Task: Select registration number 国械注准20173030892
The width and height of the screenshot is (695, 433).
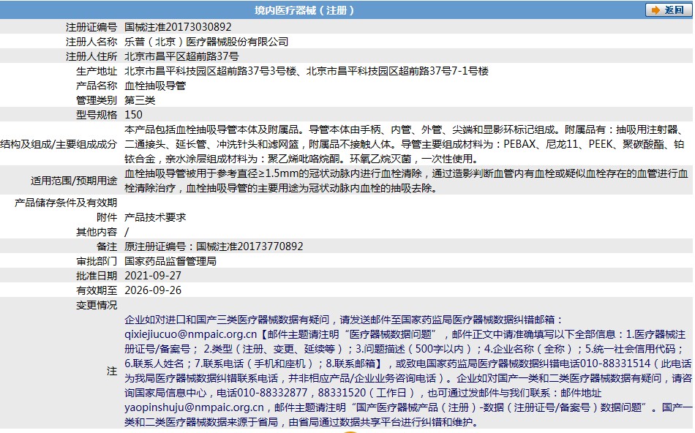Action: tap(178, 27)
